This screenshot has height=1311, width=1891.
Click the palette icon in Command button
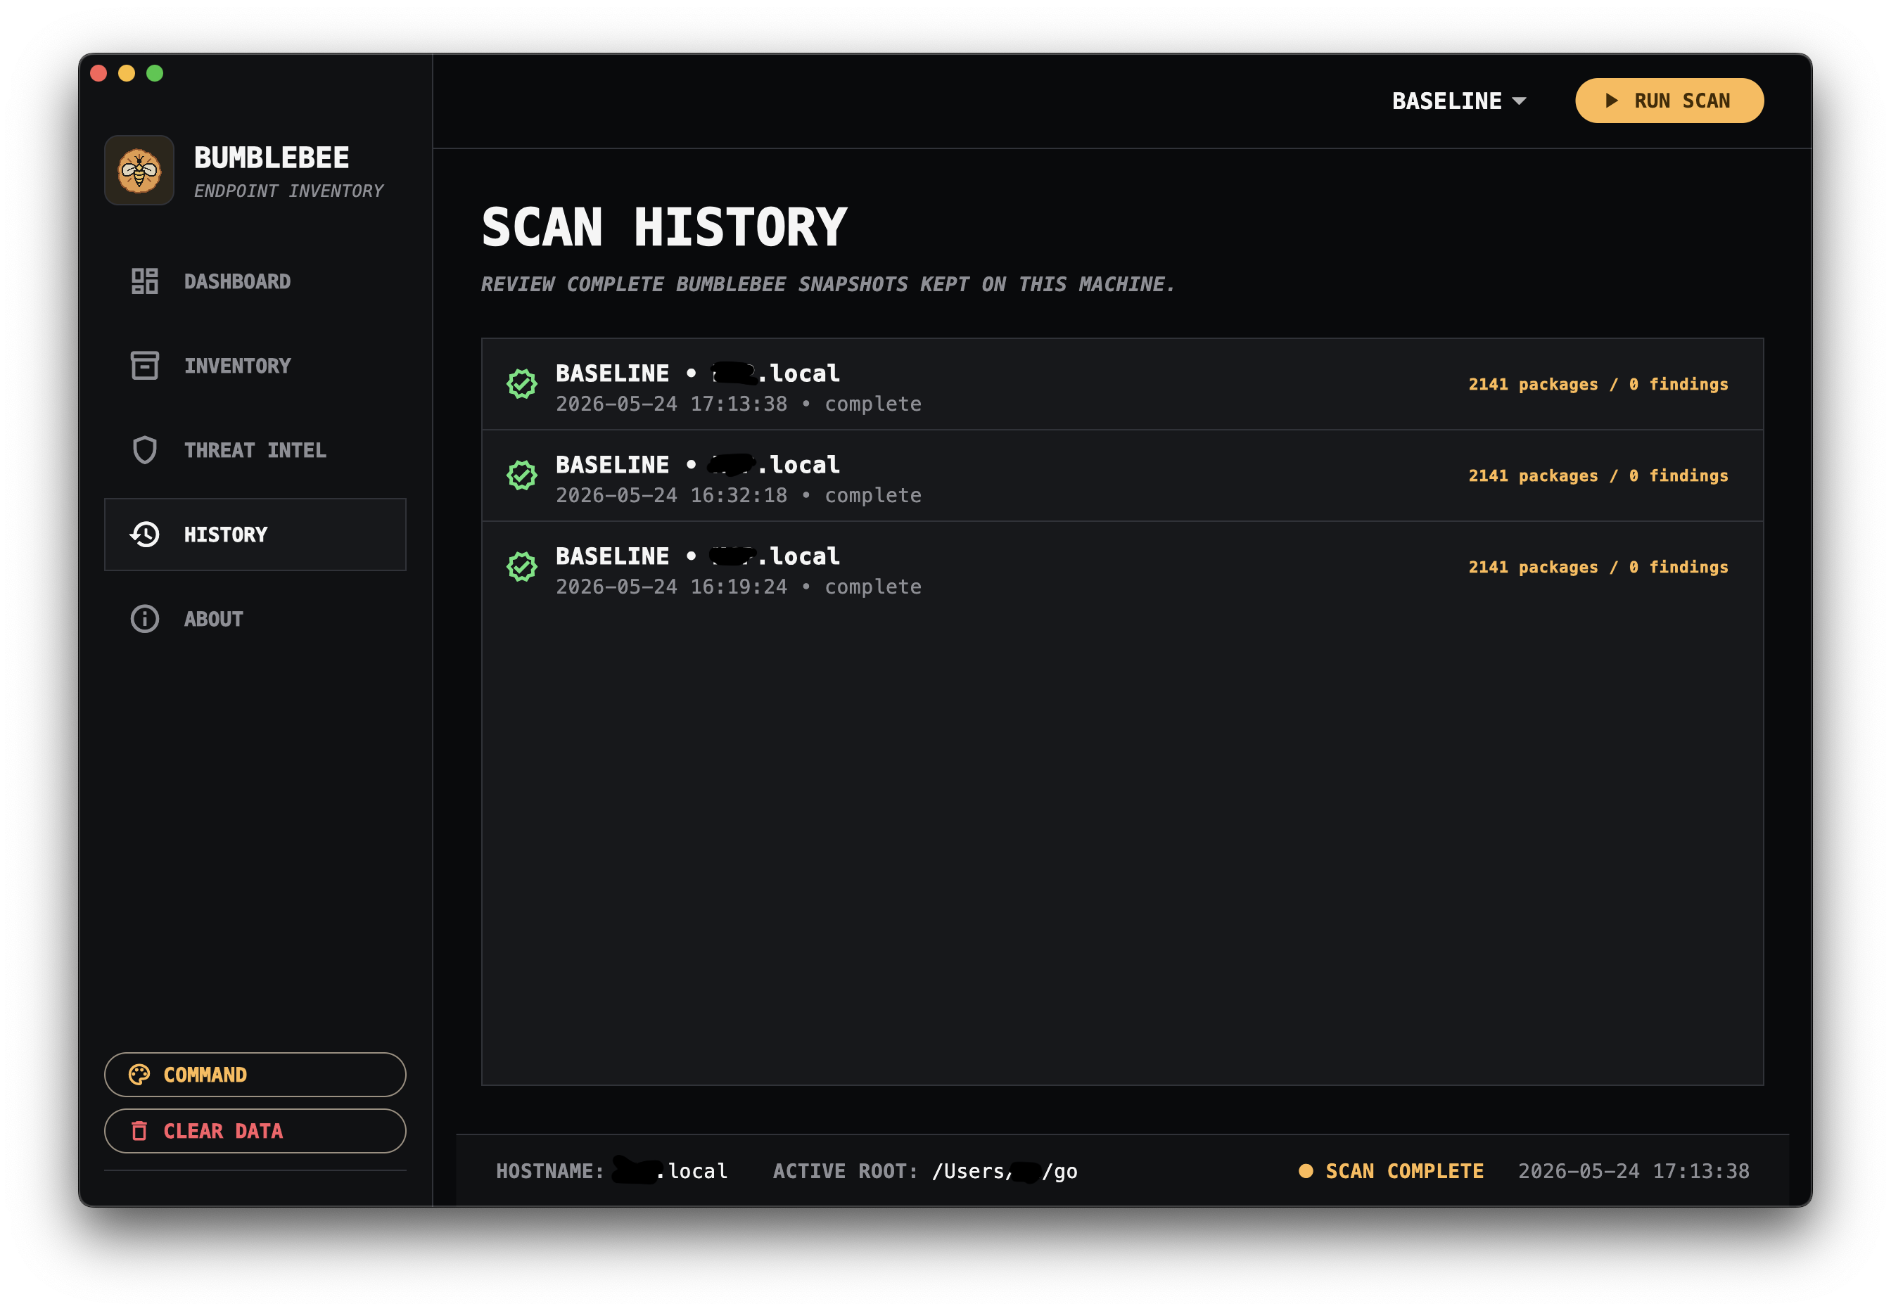tap(140, 1075)
